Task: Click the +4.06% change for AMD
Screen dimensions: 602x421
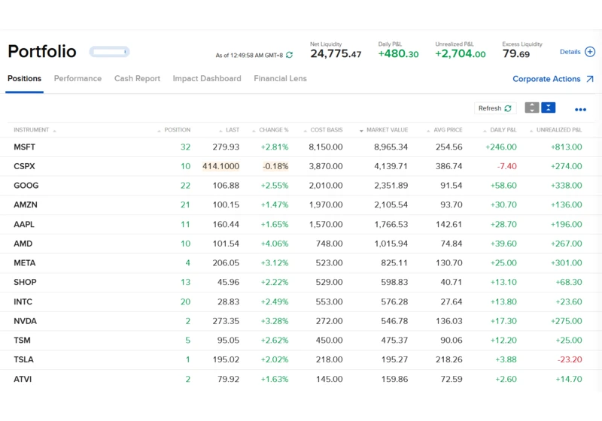Action: pyautogui.click(x=275, y=244)
